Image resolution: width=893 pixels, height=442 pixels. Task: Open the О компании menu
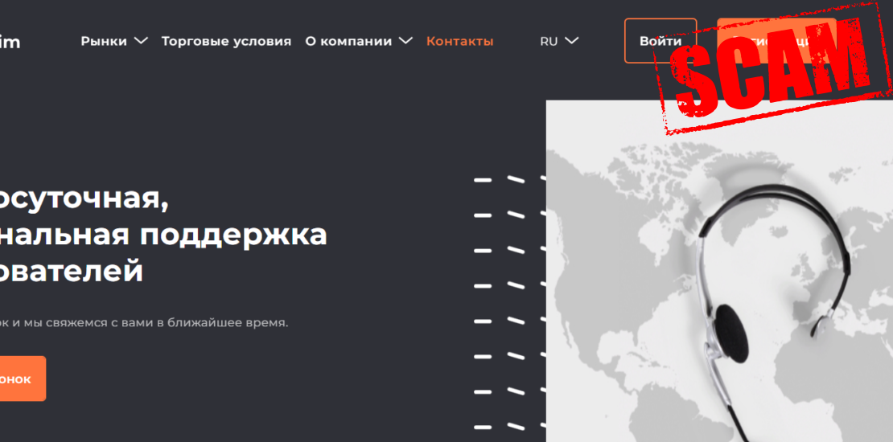point(348,42)
